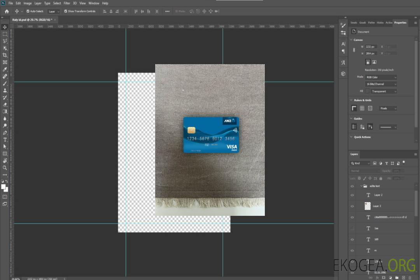Click the three-dots more options button
420x280 pixels.
coord(167,11)
